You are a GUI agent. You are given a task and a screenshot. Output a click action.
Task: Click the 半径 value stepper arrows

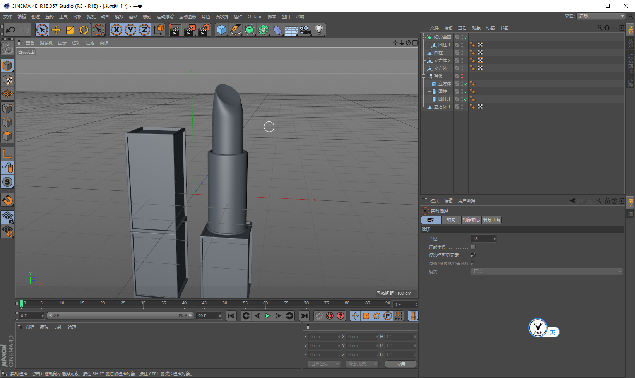(x=495, y=239)
